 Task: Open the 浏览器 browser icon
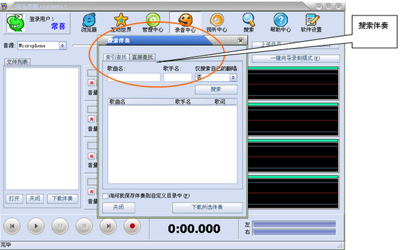89,23
